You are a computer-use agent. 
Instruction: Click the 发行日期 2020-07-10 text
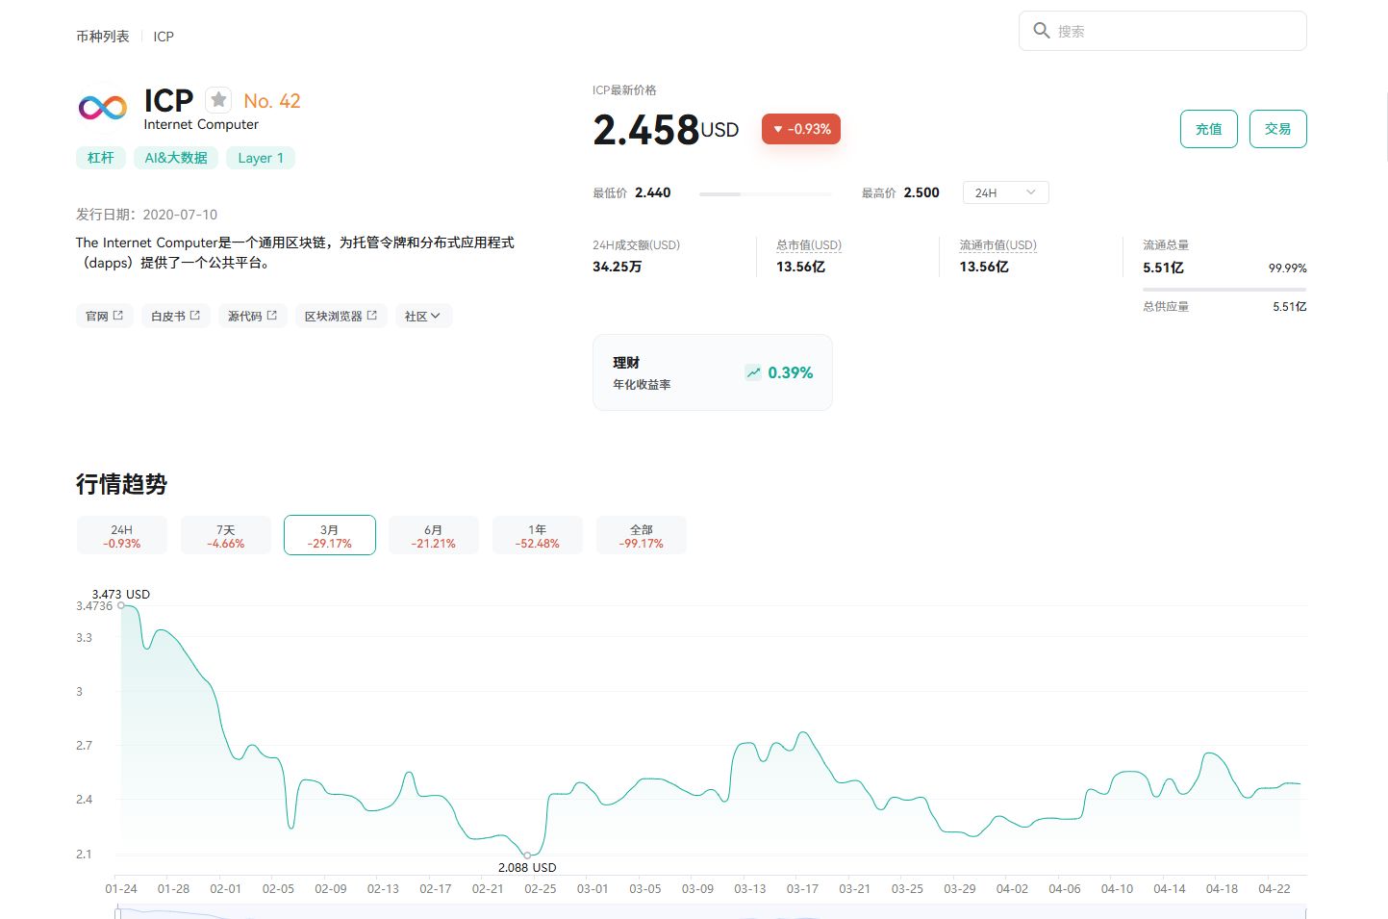click(147, 215)
